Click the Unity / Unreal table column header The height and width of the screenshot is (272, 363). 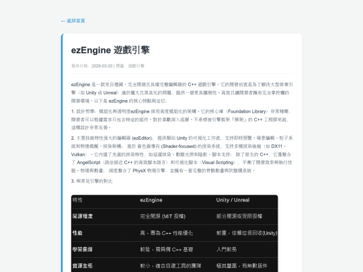233,200
